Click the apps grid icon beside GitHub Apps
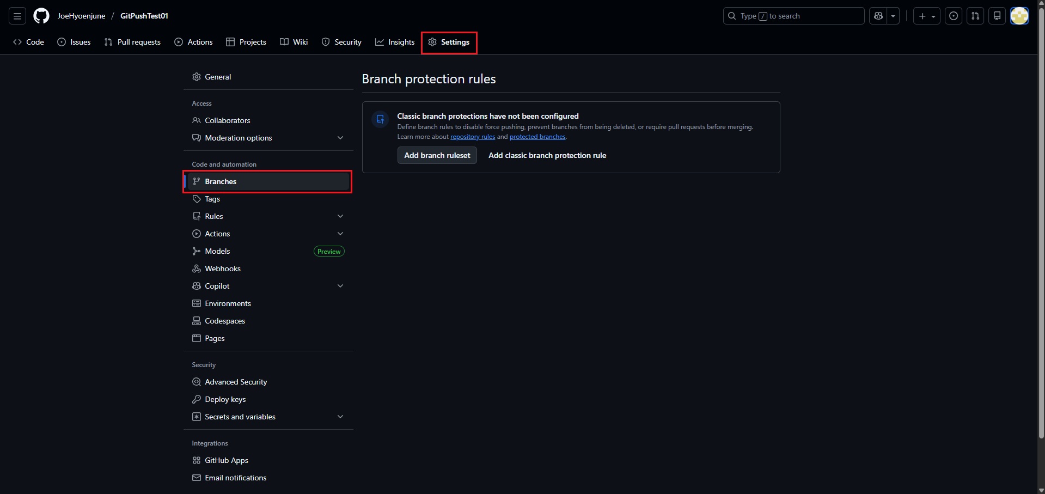 (x=197, y=460)
